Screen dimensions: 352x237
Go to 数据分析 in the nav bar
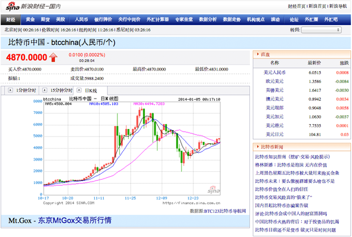pos(208,20)
